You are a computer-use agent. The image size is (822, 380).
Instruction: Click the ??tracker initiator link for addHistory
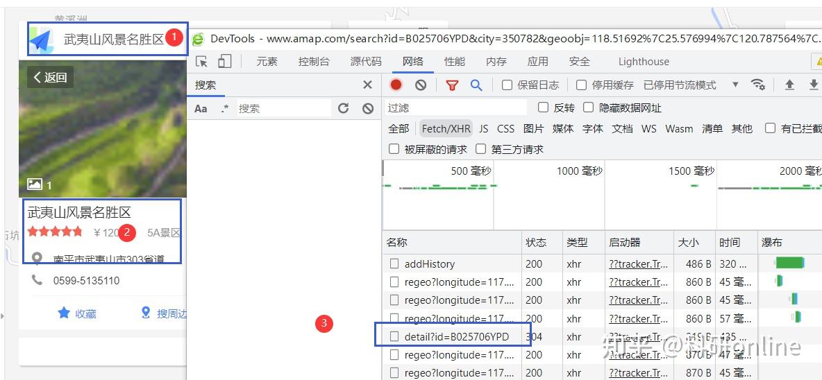coord(638,264)
